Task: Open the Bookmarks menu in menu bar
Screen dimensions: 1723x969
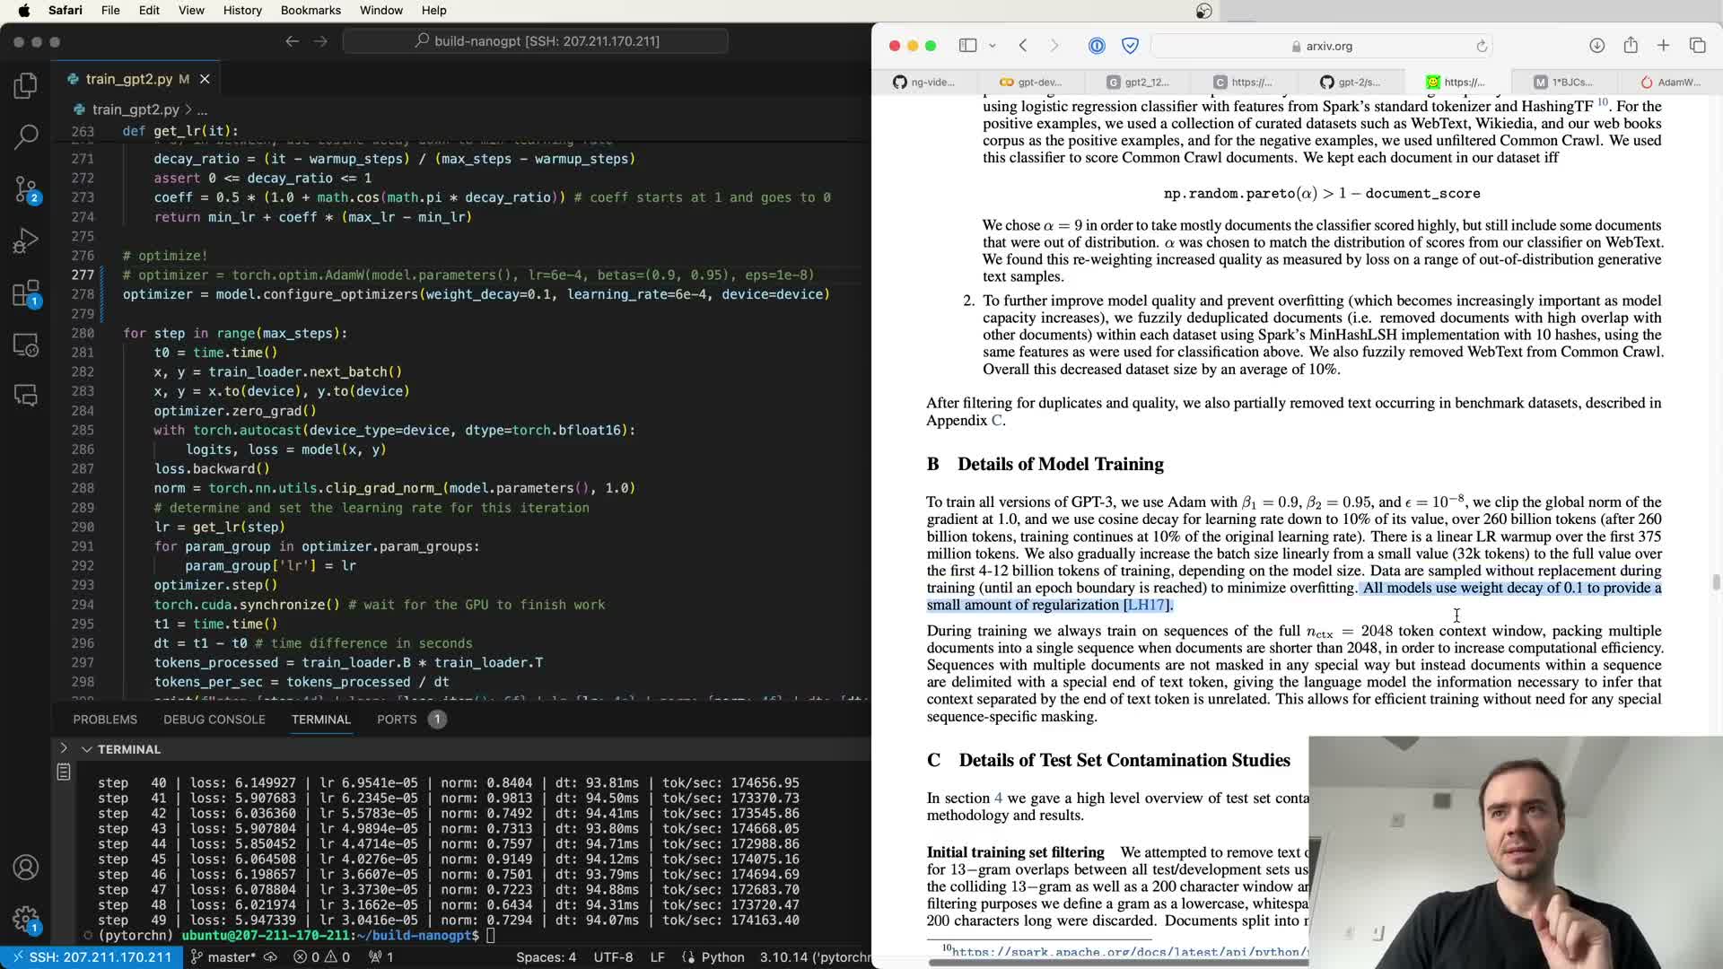Action: [310, 10]
